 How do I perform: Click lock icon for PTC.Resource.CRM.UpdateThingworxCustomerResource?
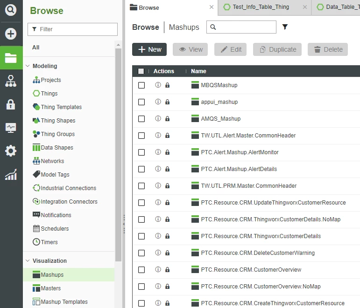point(167,203)
